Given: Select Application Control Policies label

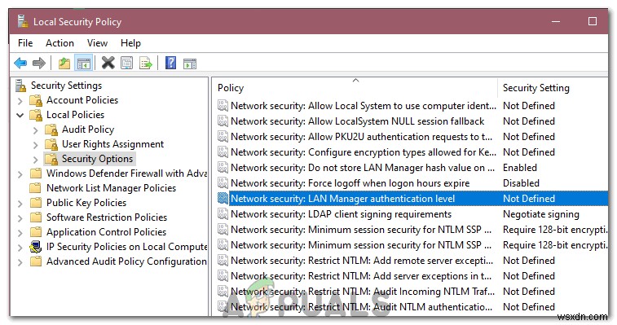Looking at the screenshot, I should click(x=106, y=232).
